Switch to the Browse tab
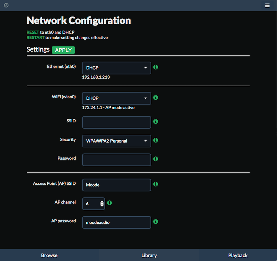Image resolution: width=277 pixels, height=261 pixels. (49, 255)
